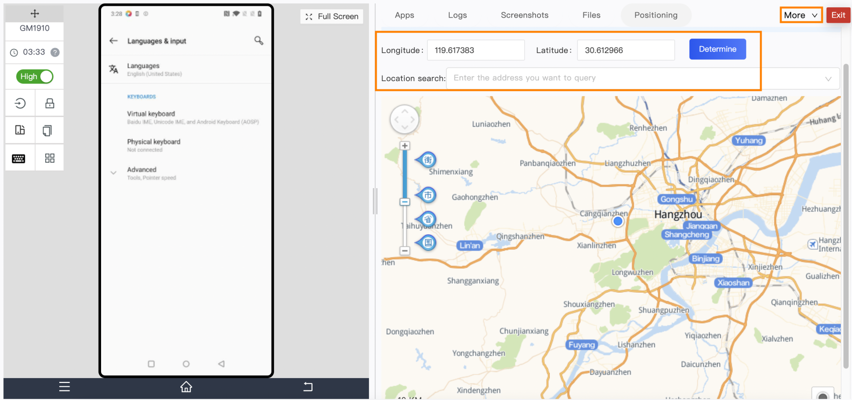
Task: Switch to the Files tab
Action: click(591, 15)
